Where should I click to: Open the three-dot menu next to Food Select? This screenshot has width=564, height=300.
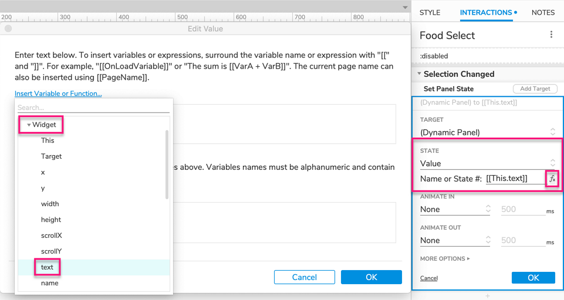coord(551,35)
